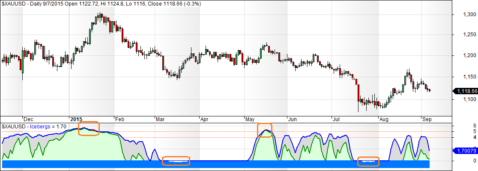Click the 6 level on indicator scale
Image resolution: width=478 pixels, height=171 pixels.
(462, 126)
